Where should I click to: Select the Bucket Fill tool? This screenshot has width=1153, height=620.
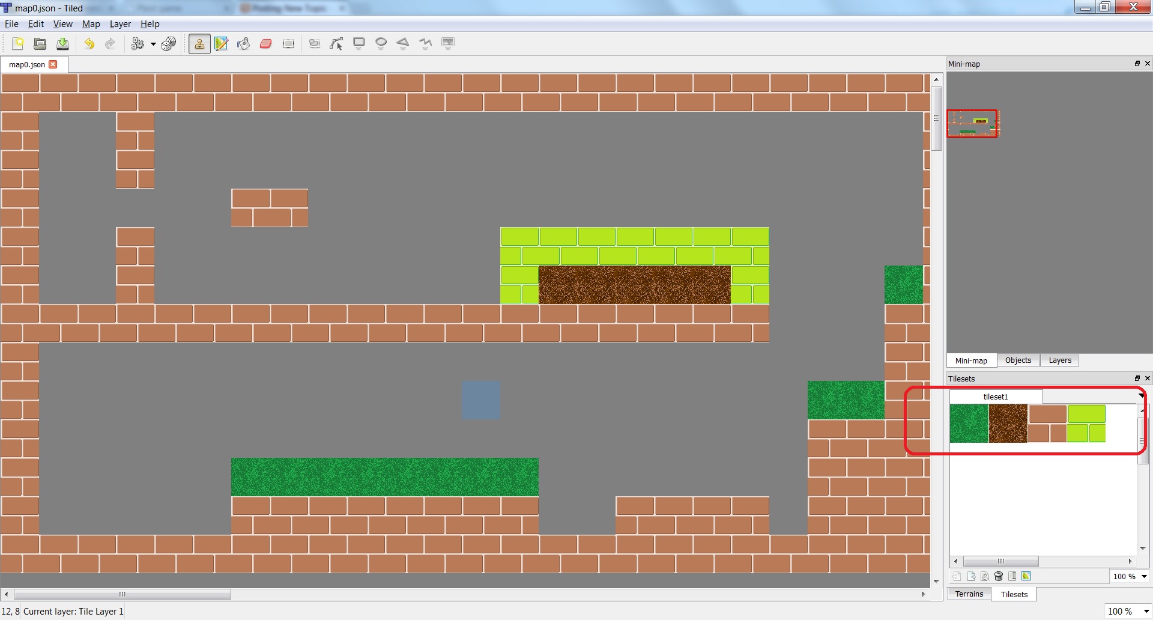point(243,44)
